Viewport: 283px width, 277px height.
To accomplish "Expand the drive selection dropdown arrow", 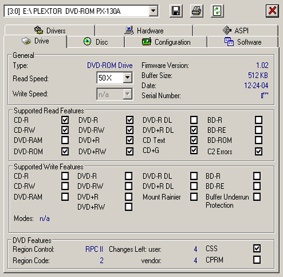I will coord(153,11).
